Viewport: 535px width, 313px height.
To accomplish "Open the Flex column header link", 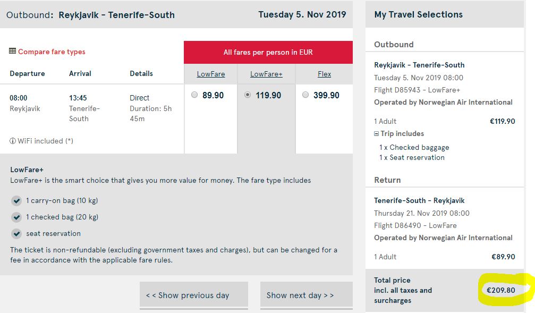I will pos(324,74).
